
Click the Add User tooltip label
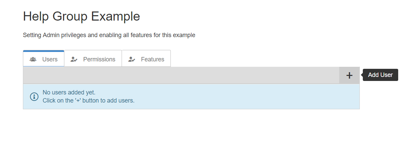380,75
